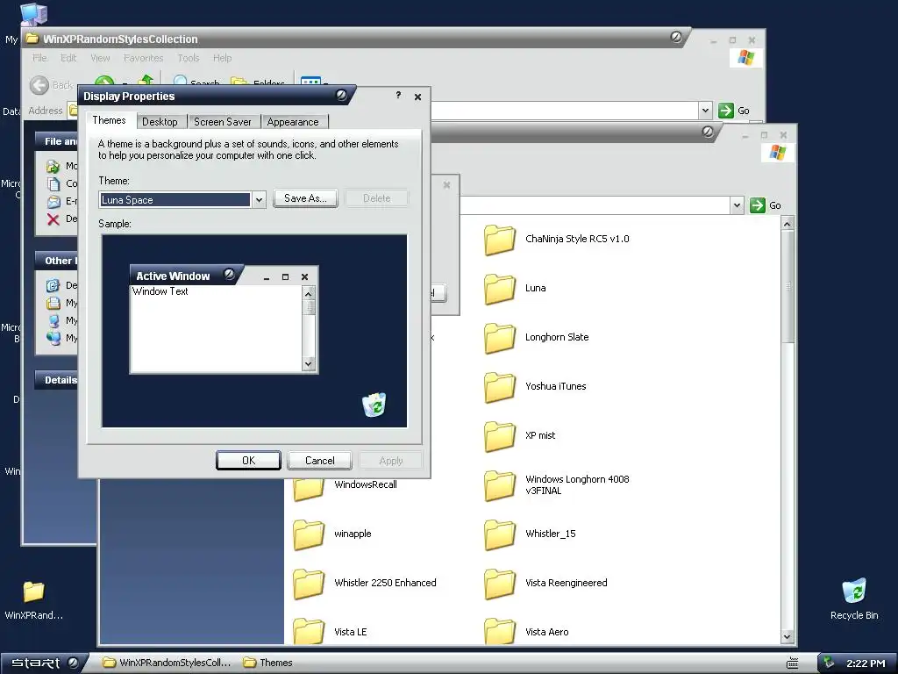
Task: Click scroll down arrow in Themes window
Action: point(788,636)
